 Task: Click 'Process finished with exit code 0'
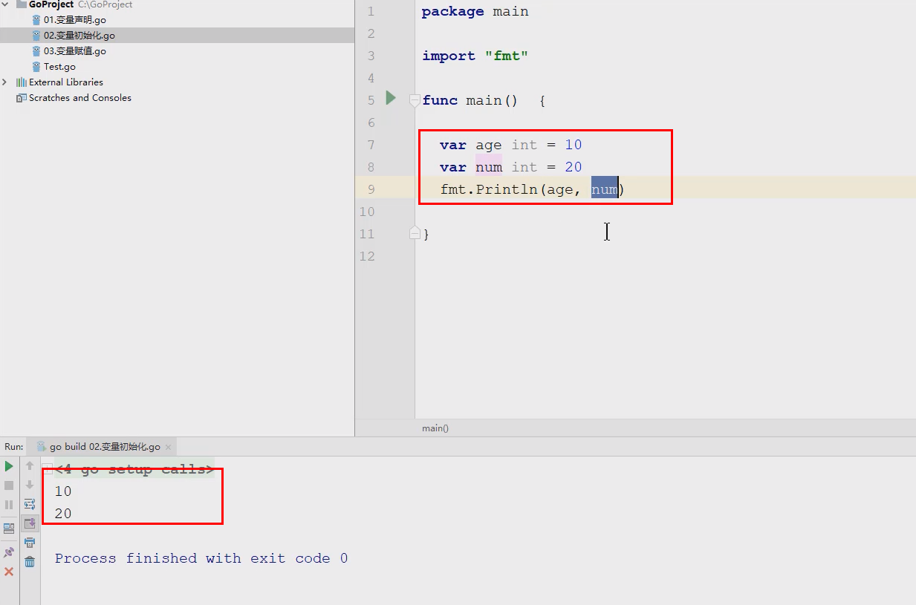click(201, 558)
